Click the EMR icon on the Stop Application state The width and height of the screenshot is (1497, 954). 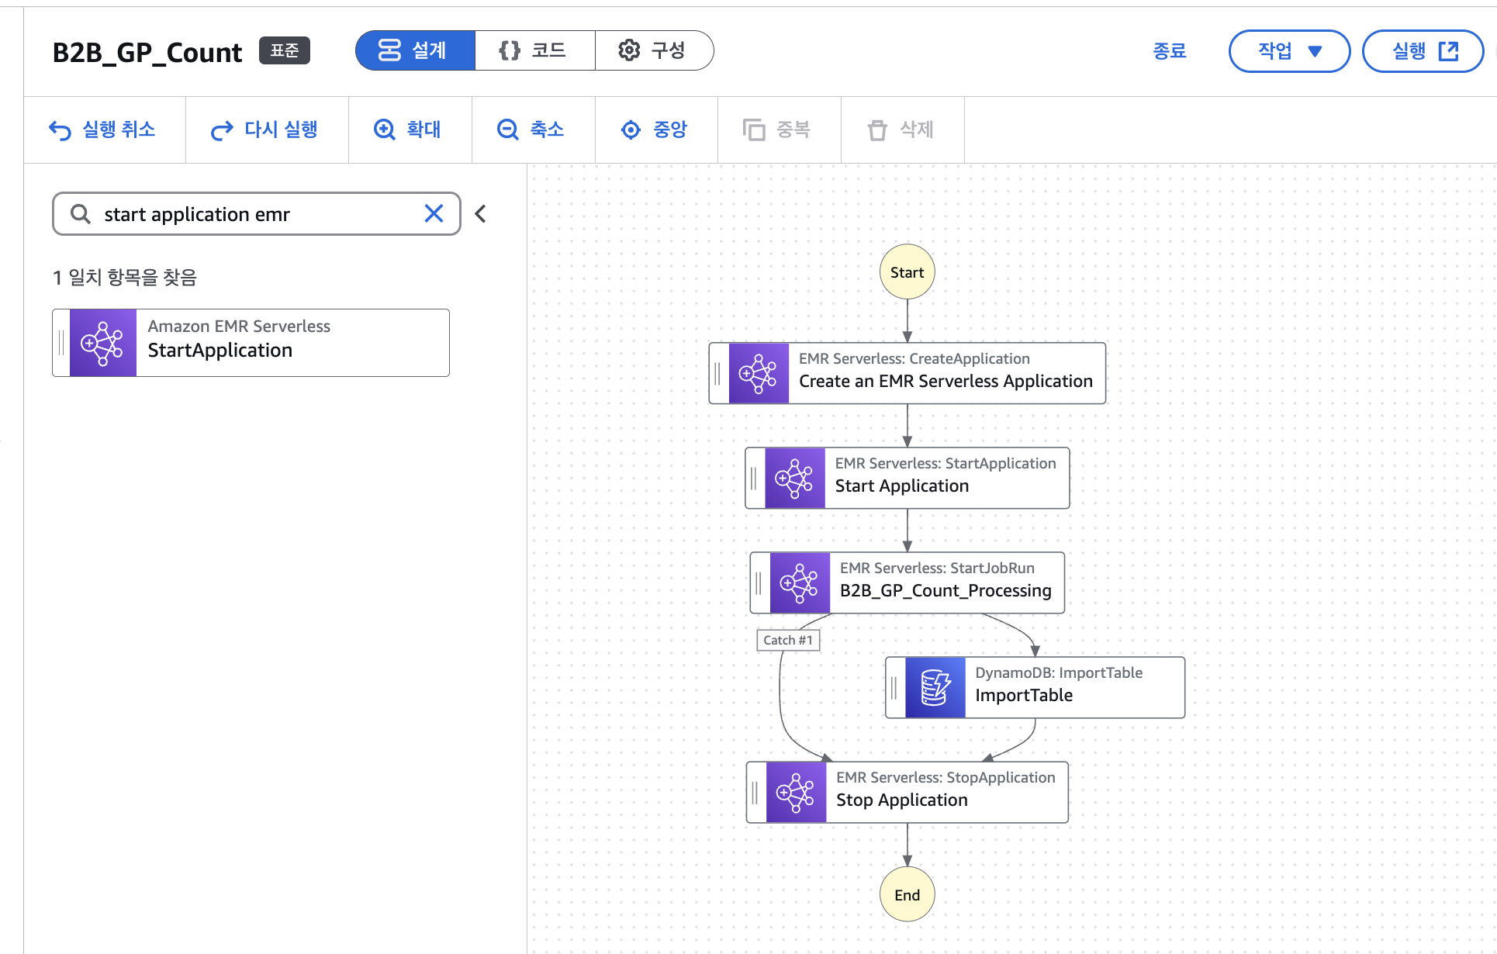(796, 792)
